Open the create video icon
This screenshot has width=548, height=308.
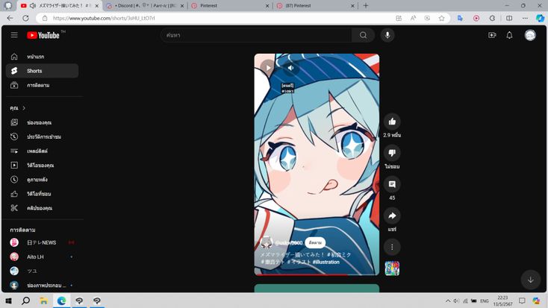tap(492, 35)
